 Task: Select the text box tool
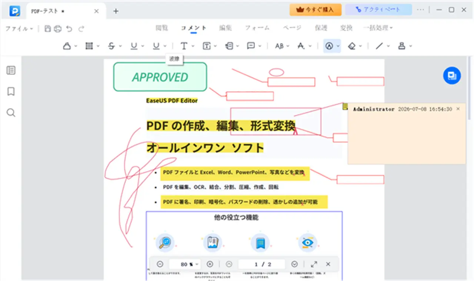pos(206,46)
